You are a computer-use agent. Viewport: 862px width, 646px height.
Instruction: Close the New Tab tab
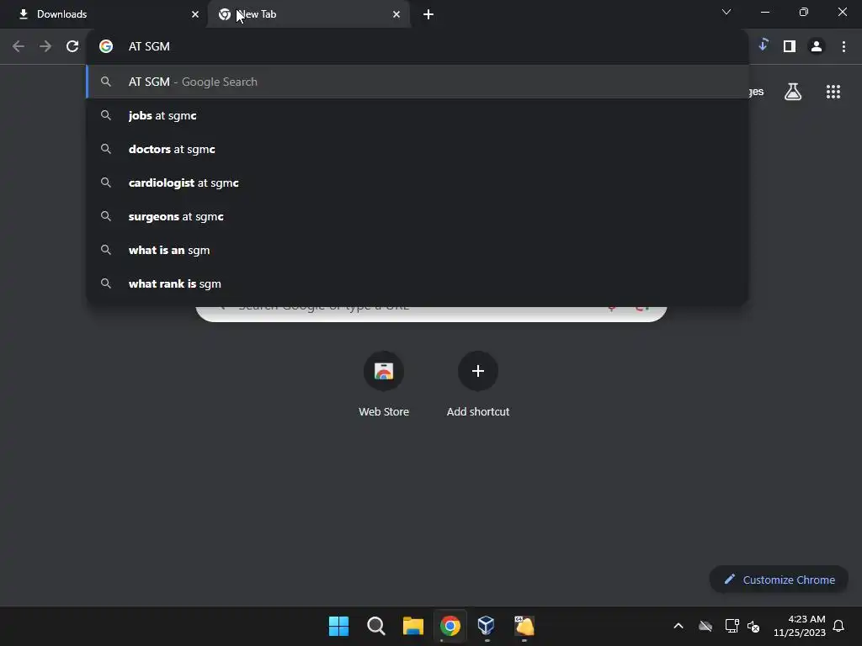click(x=396, y=14)
